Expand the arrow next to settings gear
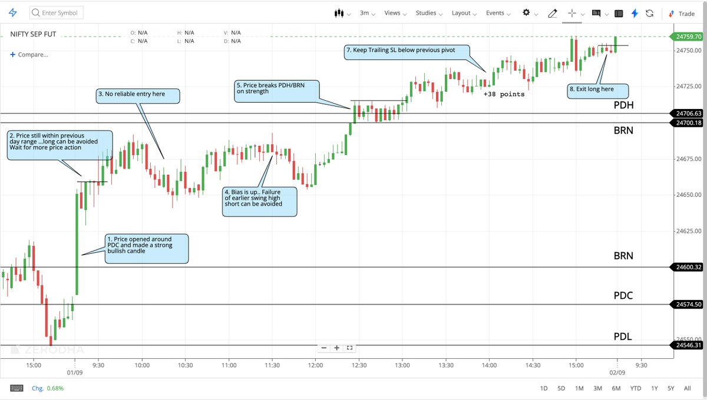 click(536, 14)
